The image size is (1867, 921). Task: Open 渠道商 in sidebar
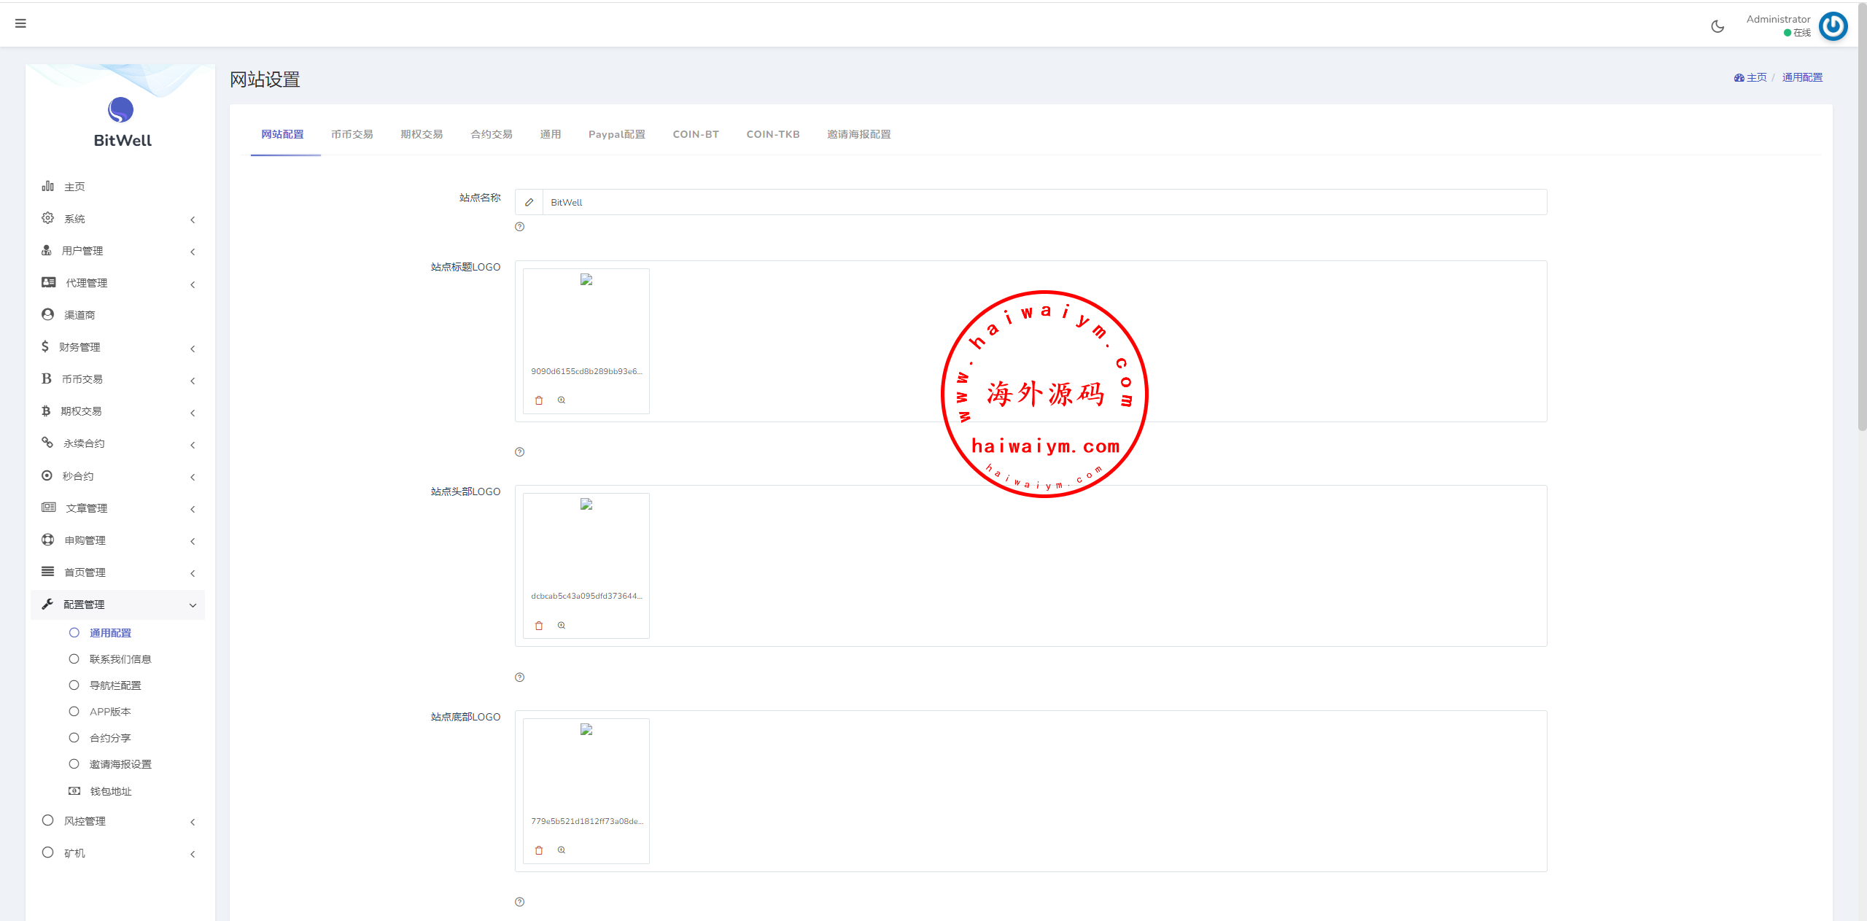[x=79, y=315]
